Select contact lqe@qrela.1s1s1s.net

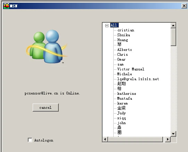tap(138, 79)
